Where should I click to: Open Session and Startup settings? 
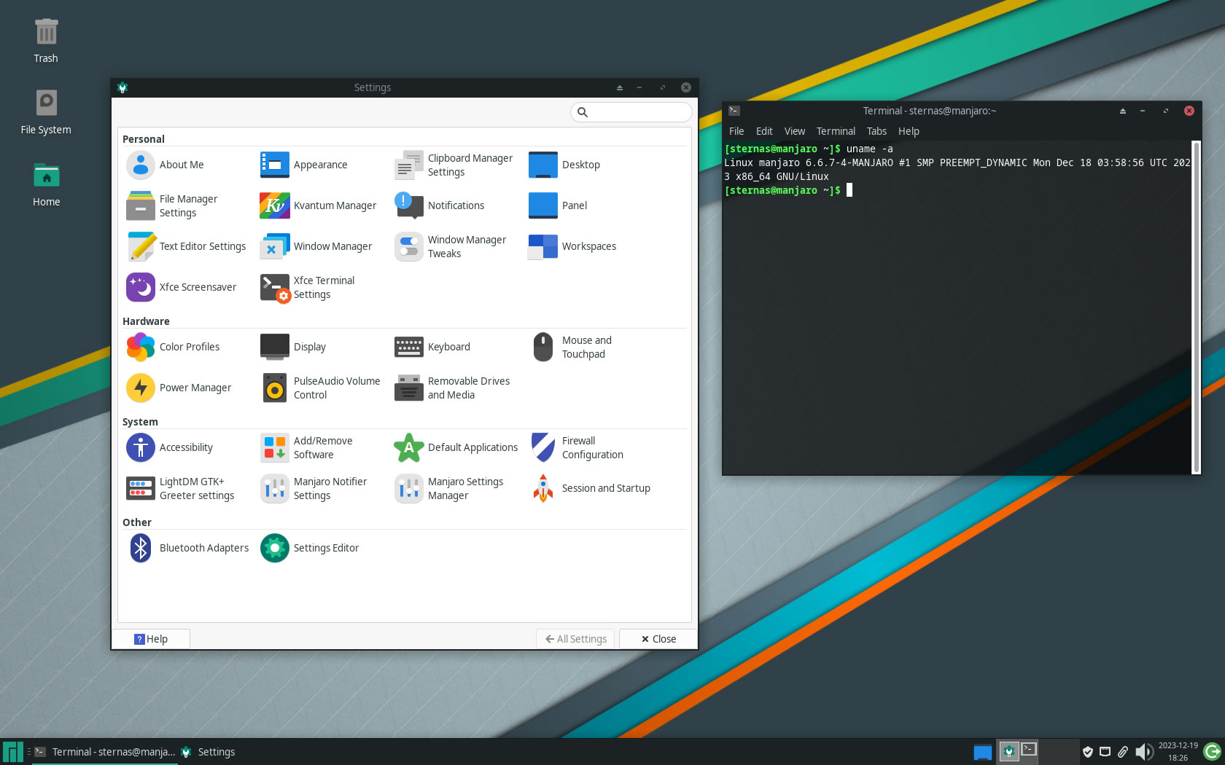[x=590, y=488]
